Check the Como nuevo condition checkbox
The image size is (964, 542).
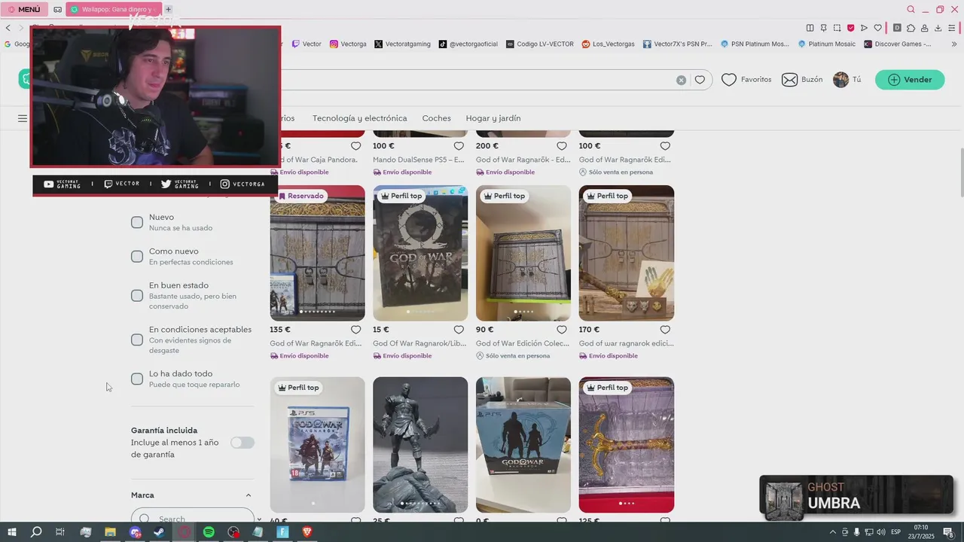(x=137, y=257)
